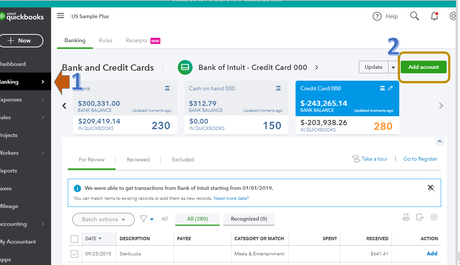Select the Cash on hand 000 account card
460x265 pixels.
pyautogui.click(x=236, y=107)
